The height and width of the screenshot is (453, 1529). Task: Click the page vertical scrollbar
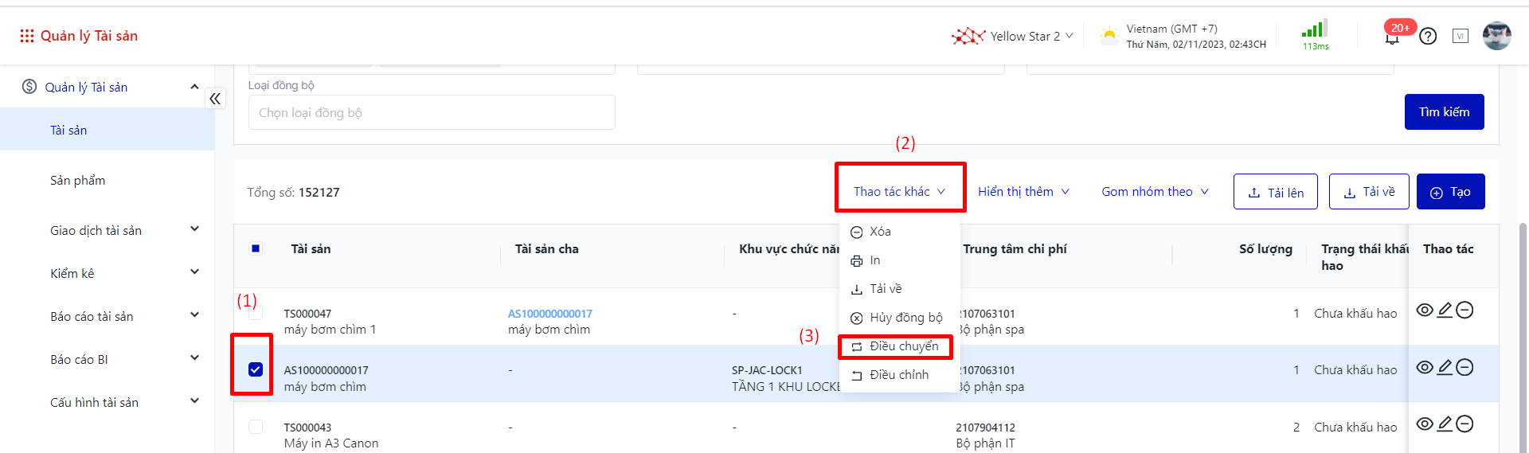coord(1523,338)
